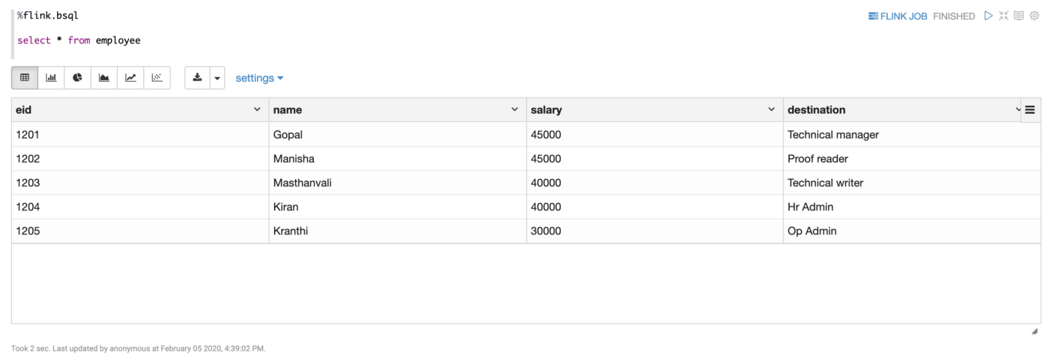1049x358 pixels.
Task: Open the FLINK JOB link
Action: (898, 16)
